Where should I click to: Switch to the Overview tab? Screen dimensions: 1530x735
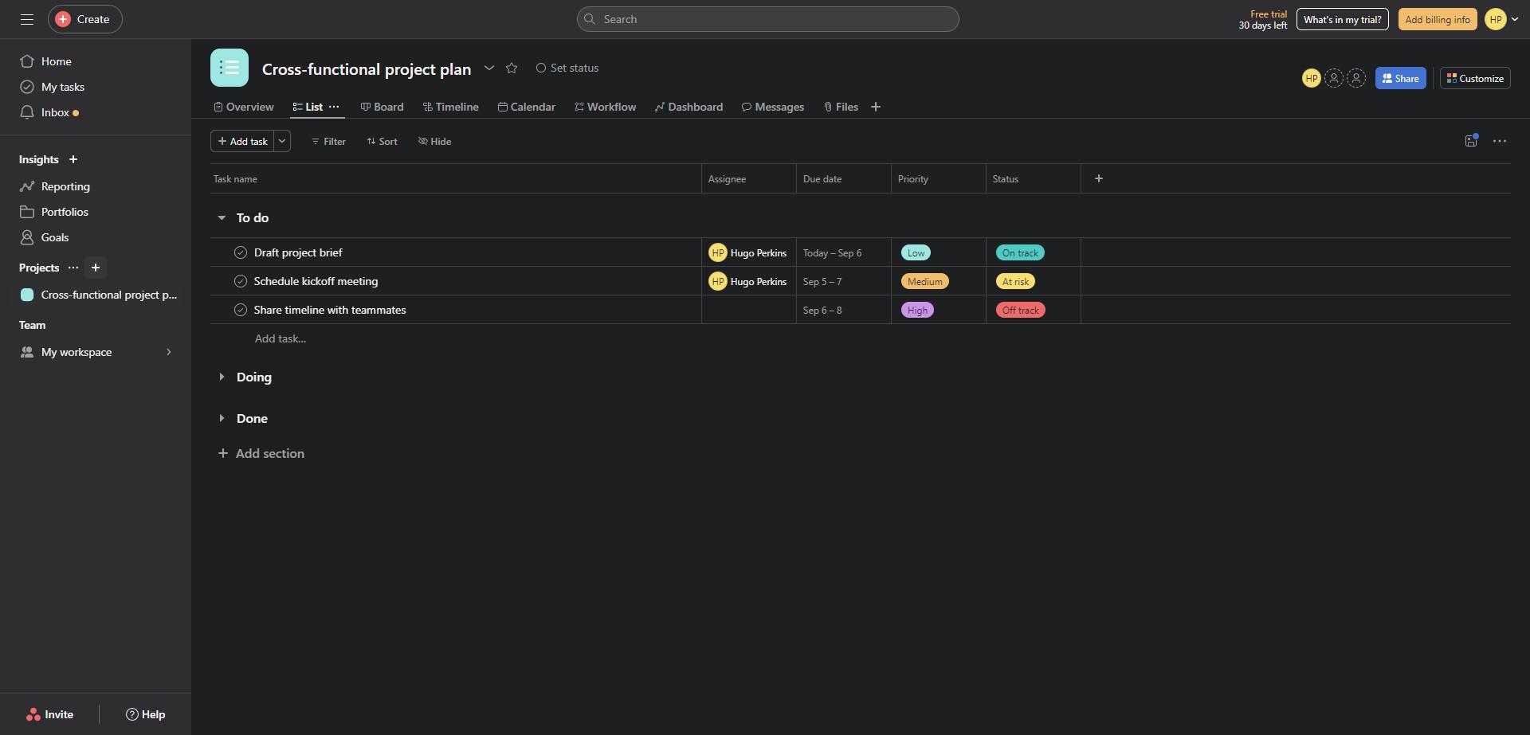point(244,107)
